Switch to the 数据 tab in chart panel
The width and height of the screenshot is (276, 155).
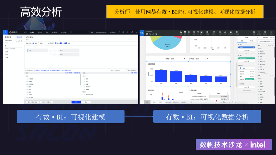click(x=242, y=41)
